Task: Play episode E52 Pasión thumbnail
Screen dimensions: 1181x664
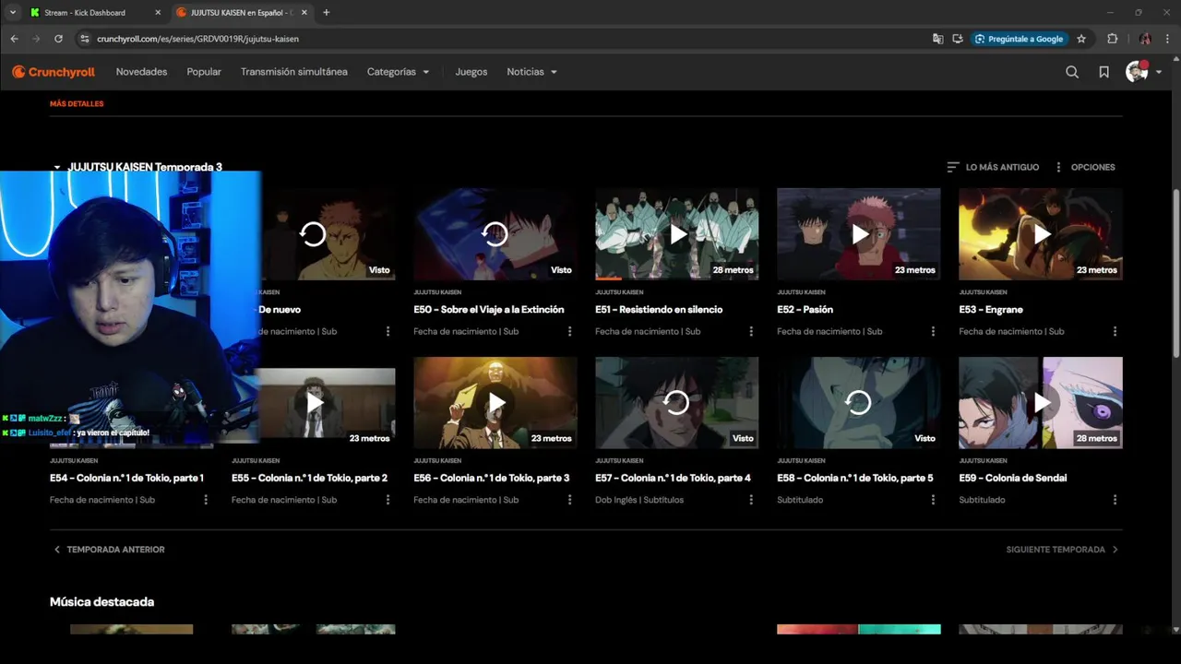Action: click(x=859, y=234)
